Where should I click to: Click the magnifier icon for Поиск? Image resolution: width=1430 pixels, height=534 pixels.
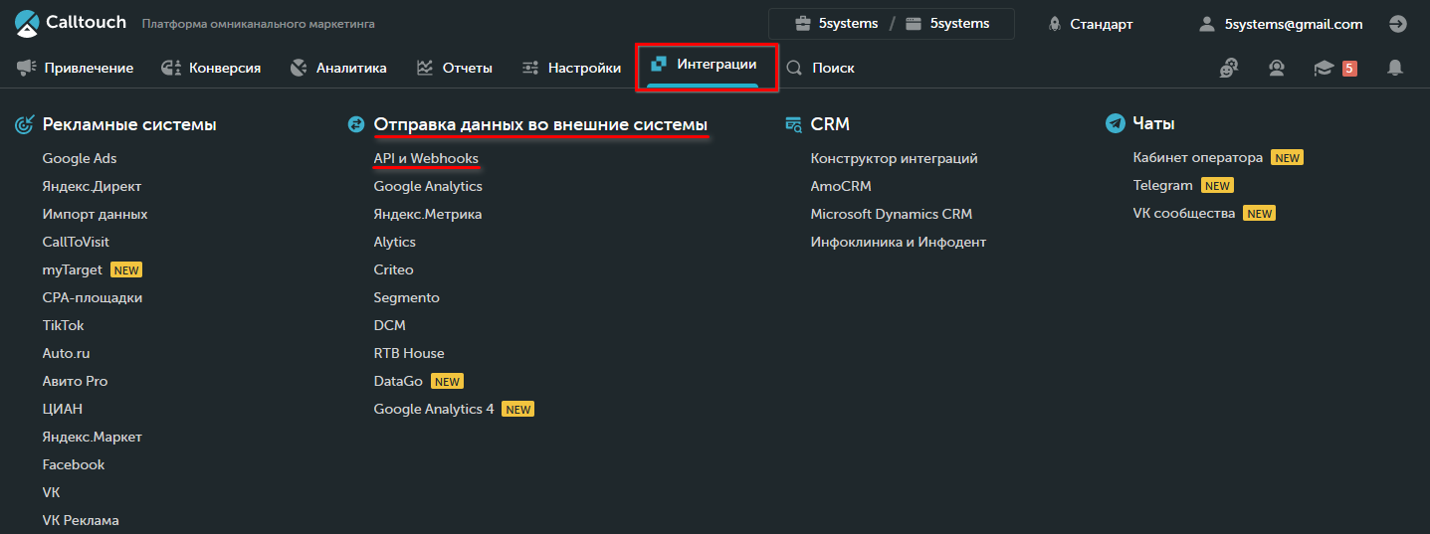(x=794, y=68)
